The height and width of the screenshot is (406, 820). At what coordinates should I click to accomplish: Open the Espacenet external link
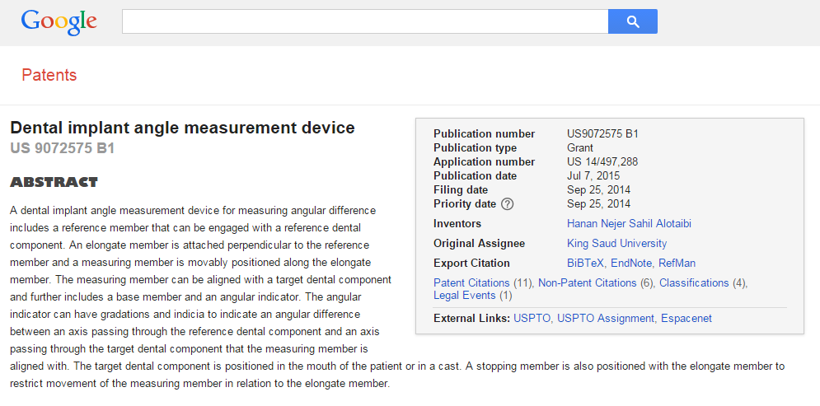click(686, 319)
